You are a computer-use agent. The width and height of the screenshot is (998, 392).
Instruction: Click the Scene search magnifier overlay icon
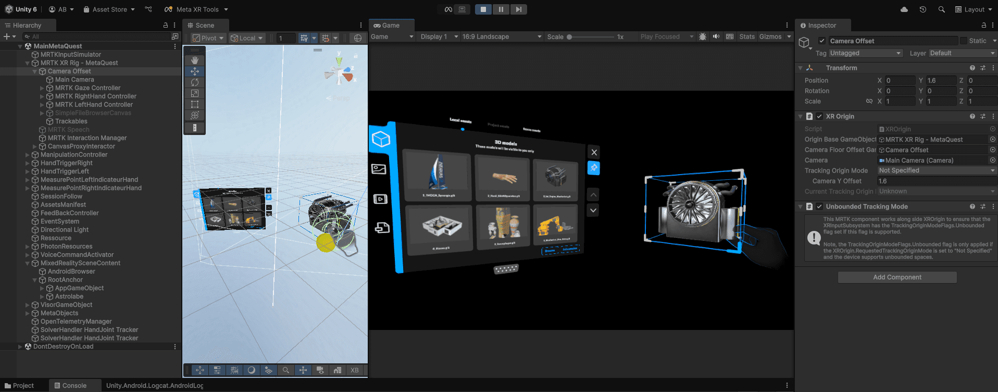pyautogui.click(x=286, y=370)
